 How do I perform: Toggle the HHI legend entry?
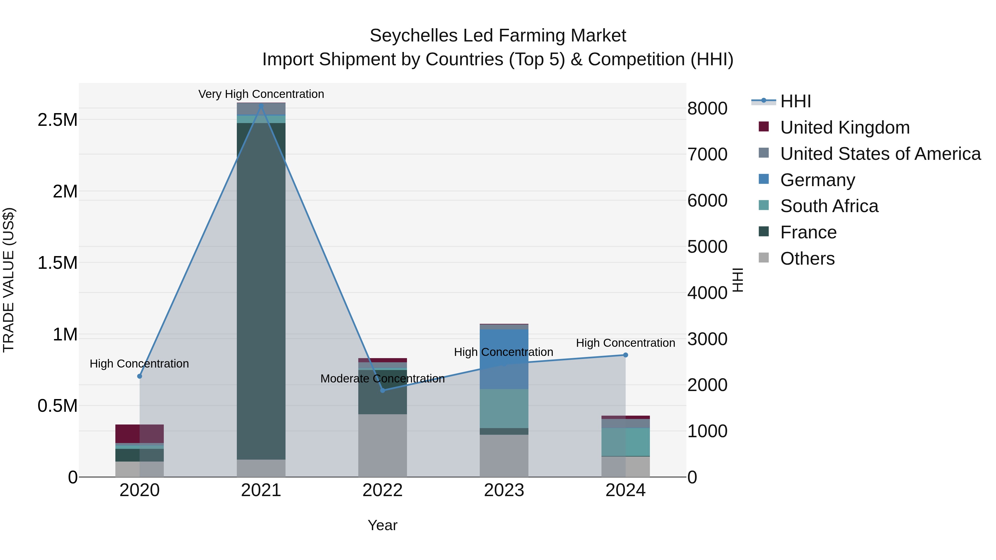(x=781, y=101)
